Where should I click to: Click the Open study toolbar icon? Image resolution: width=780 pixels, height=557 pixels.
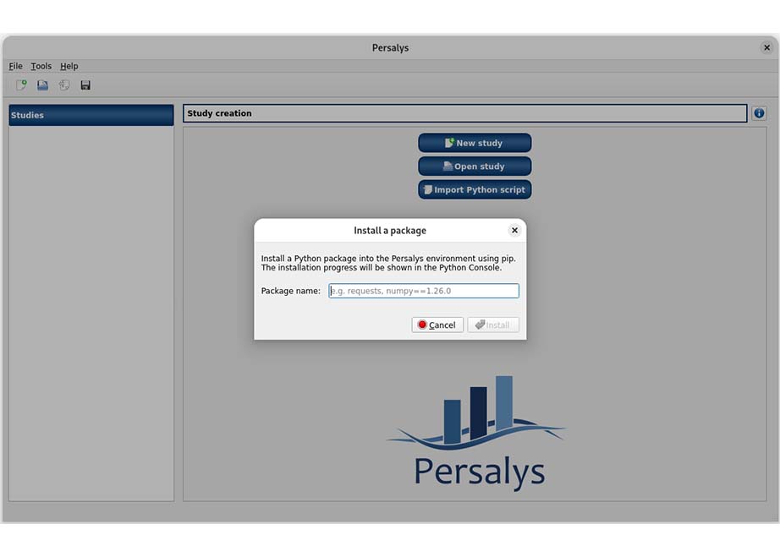click(42, 85)
